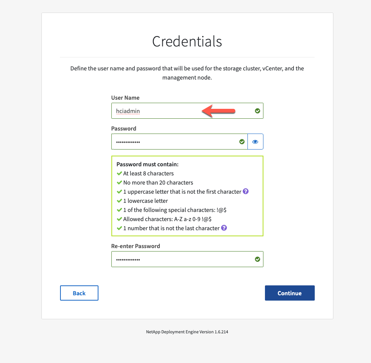The image size is (371, 363).
Task: Go back using the Back button
Action: 79,293
